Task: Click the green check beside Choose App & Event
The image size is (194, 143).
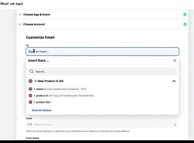Action: point(185,14)
